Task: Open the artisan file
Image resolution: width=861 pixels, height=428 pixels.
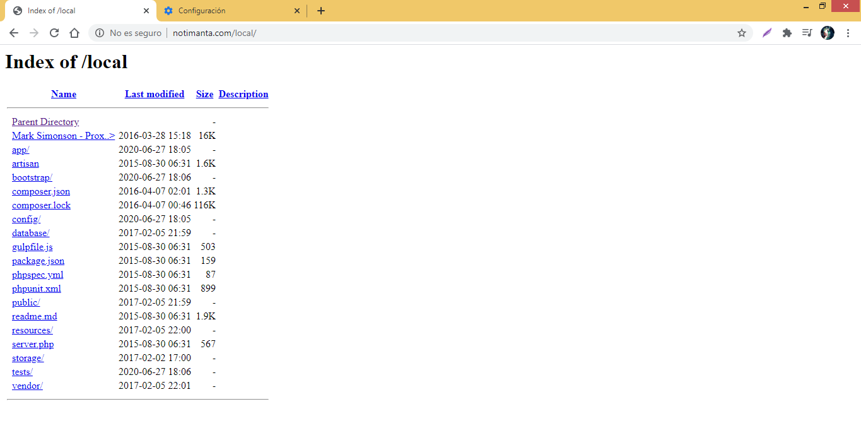Action: 25,163
